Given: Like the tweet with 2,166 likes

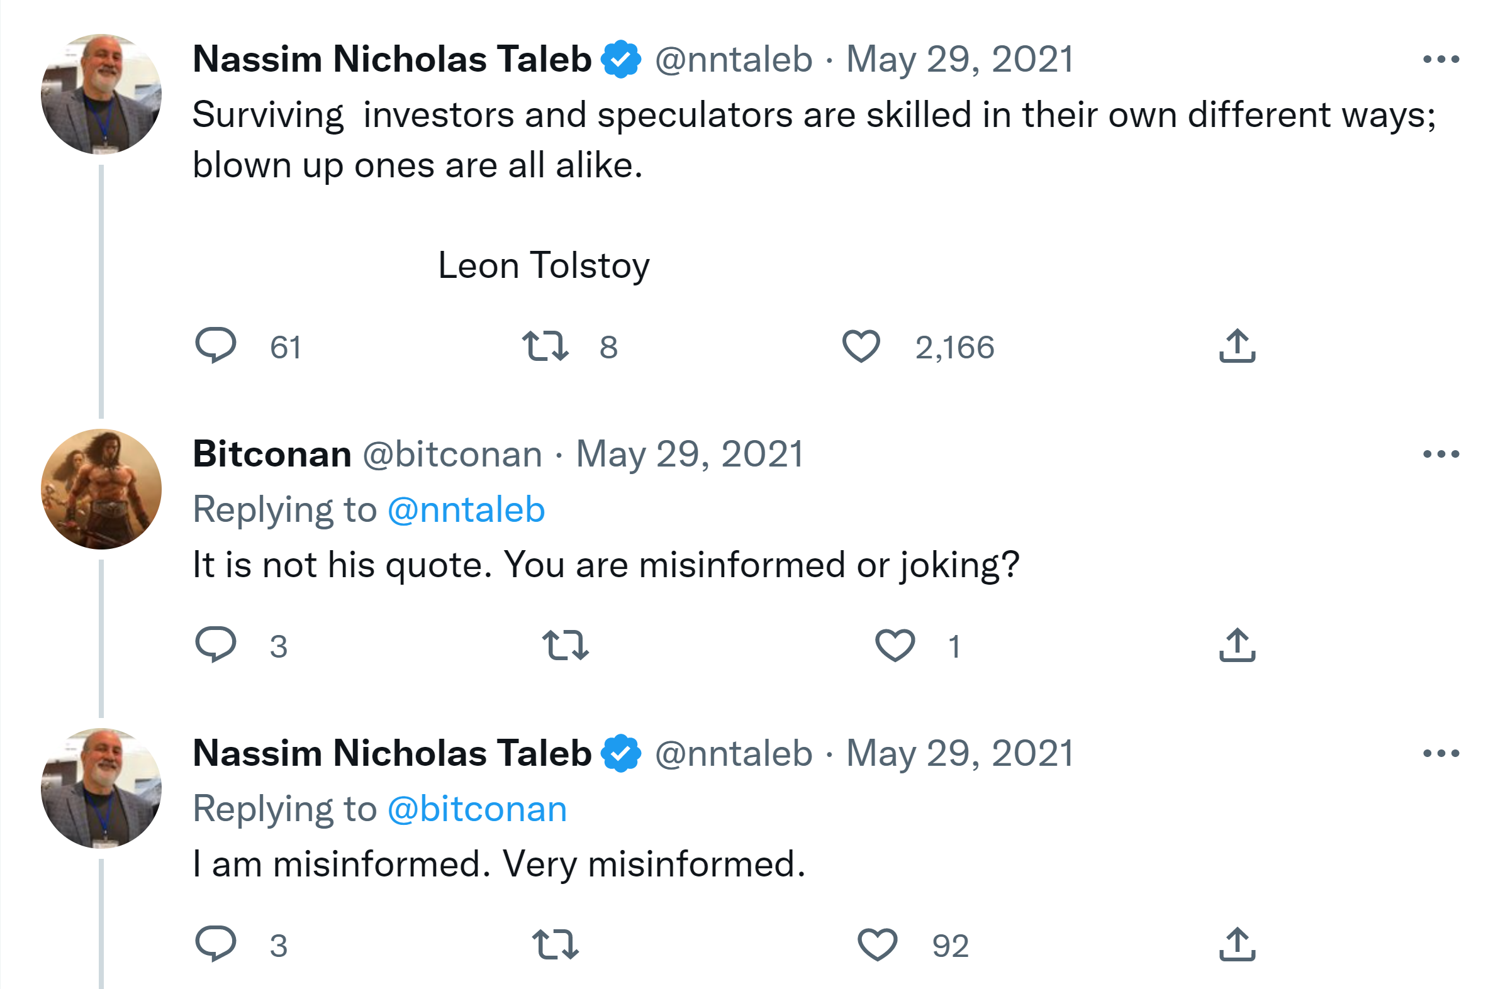Looking at the screenshot, I should coord(861,346).
